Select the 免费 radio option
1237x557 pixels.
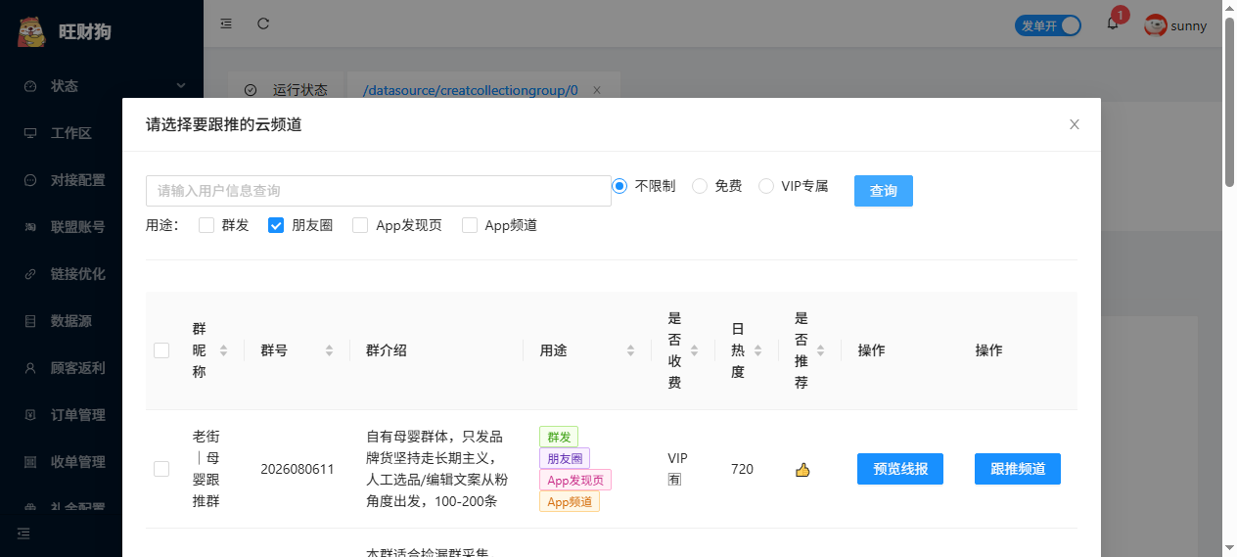700,186
